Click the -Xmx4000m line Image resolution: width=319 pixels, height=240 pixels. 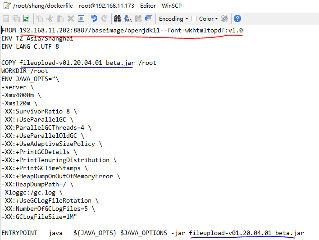(21, 95)
